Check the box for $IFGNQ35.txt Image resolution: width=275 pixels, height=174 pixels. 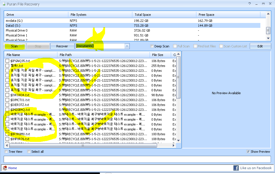[7, 61]
